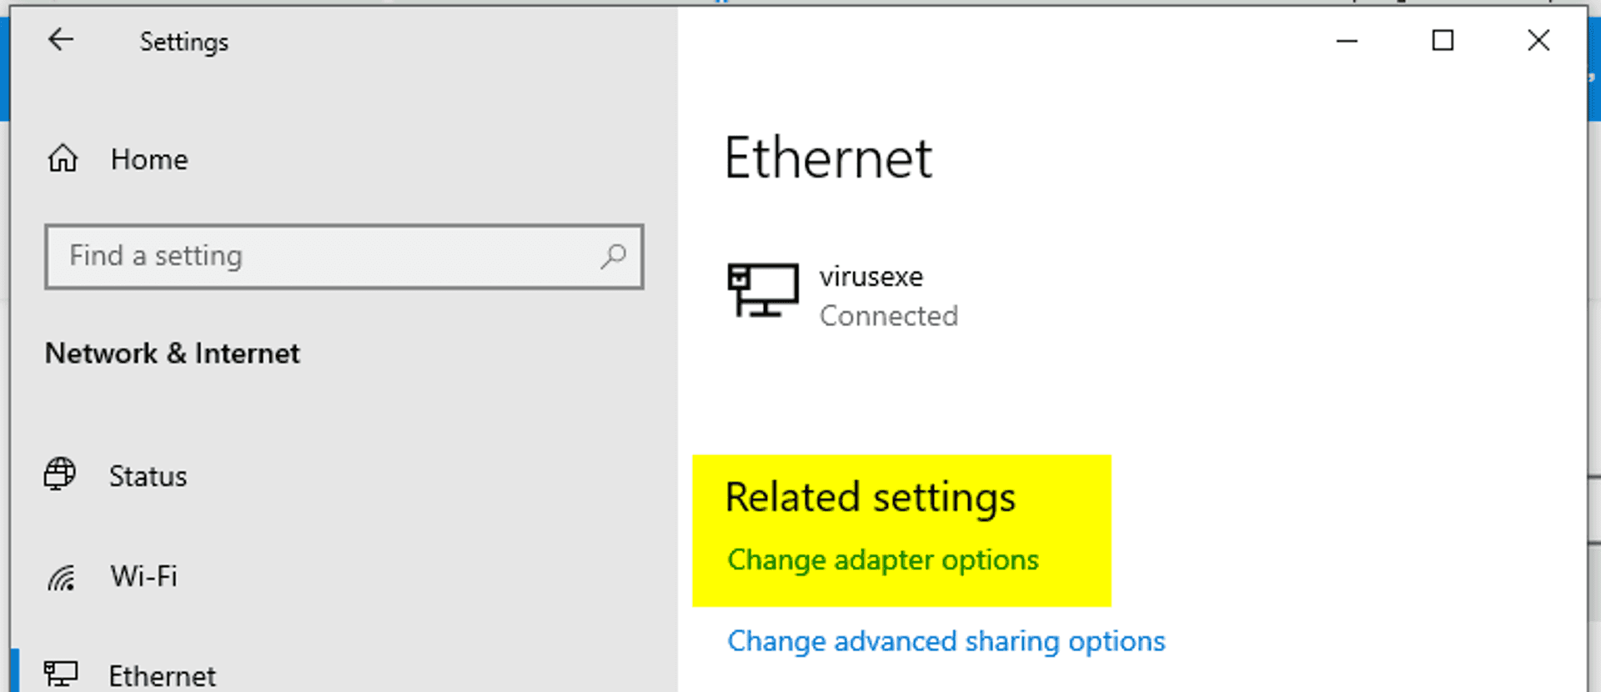Click the Connected status text
The height and width of the screenshot is (692, 1601).
tap(888, 316)
